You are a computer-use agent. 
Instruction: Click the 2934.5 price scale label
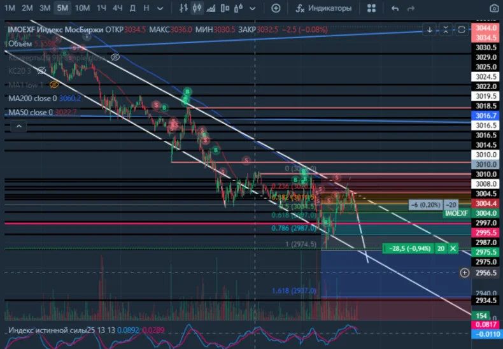(486, 301)
